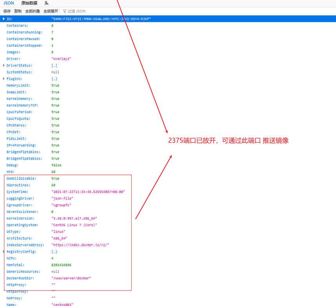Image resolution: width=336 pixels, height=306 pixels.
Task: Expand the DriverStatus array
Action: click(4, 65)
